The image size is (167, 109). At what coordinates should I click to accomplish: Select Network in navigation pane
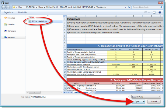pos(13,38)
